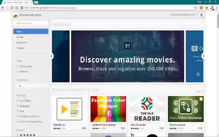Viewport: 219px width, 137px height.
Task: Open the Facebook Color Changer thumbnail
Action: tap(108, 109)
